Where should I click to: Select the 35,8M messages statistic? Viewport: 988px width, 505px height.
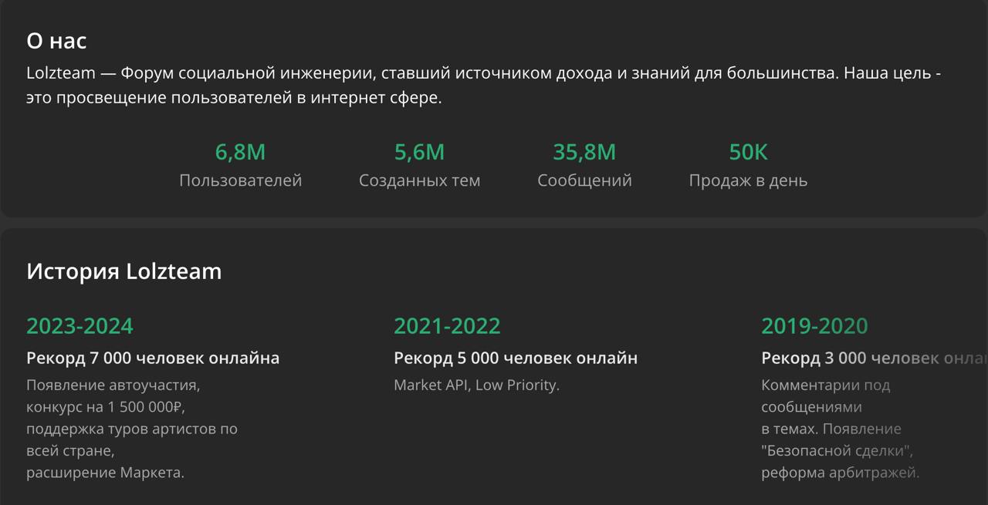584,153
